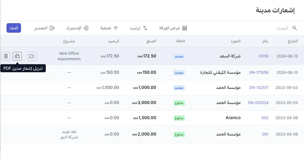Click supplier Aramco
Image resolution: width=304 pixels, height=159 pixels.
coord(233,118)
